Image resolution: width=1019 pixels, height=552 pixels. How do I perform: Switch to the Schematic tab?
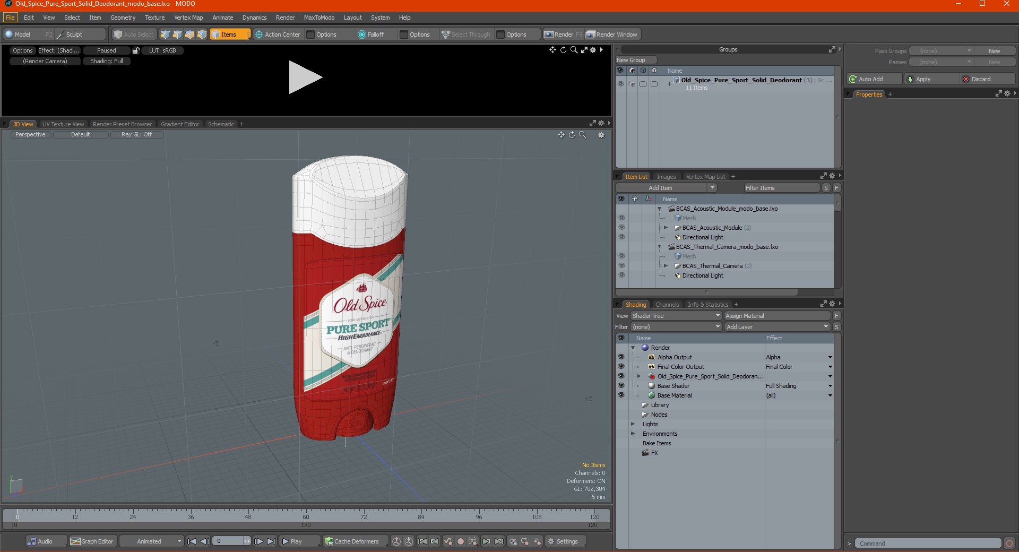(x=221, y=124)
